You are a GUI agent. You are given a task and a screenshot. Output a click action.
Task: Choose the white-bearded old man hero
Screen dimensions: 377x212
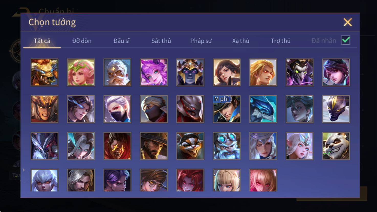pyautogui.click(x=117, y=72)
